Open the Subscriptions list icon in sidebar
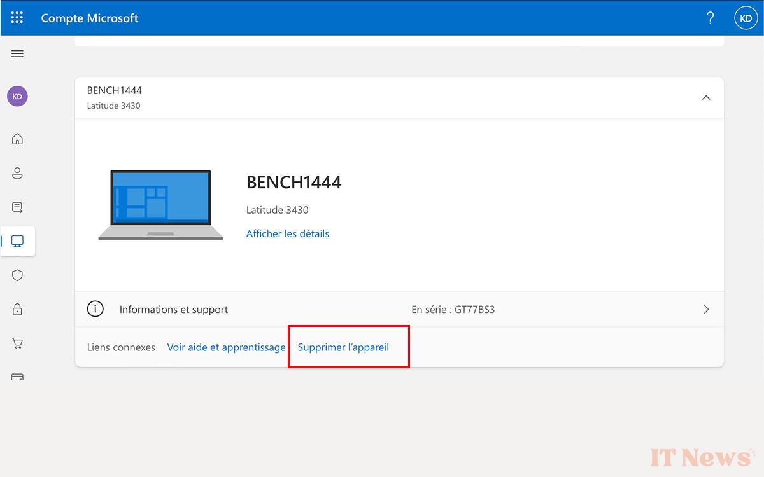 click(x=17, y=207)
